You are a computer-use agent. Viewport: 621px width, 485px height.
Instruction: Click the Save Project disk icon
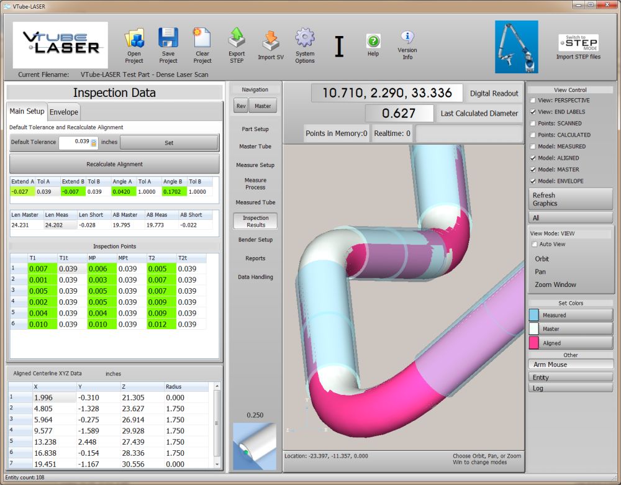tap(168, 39)
